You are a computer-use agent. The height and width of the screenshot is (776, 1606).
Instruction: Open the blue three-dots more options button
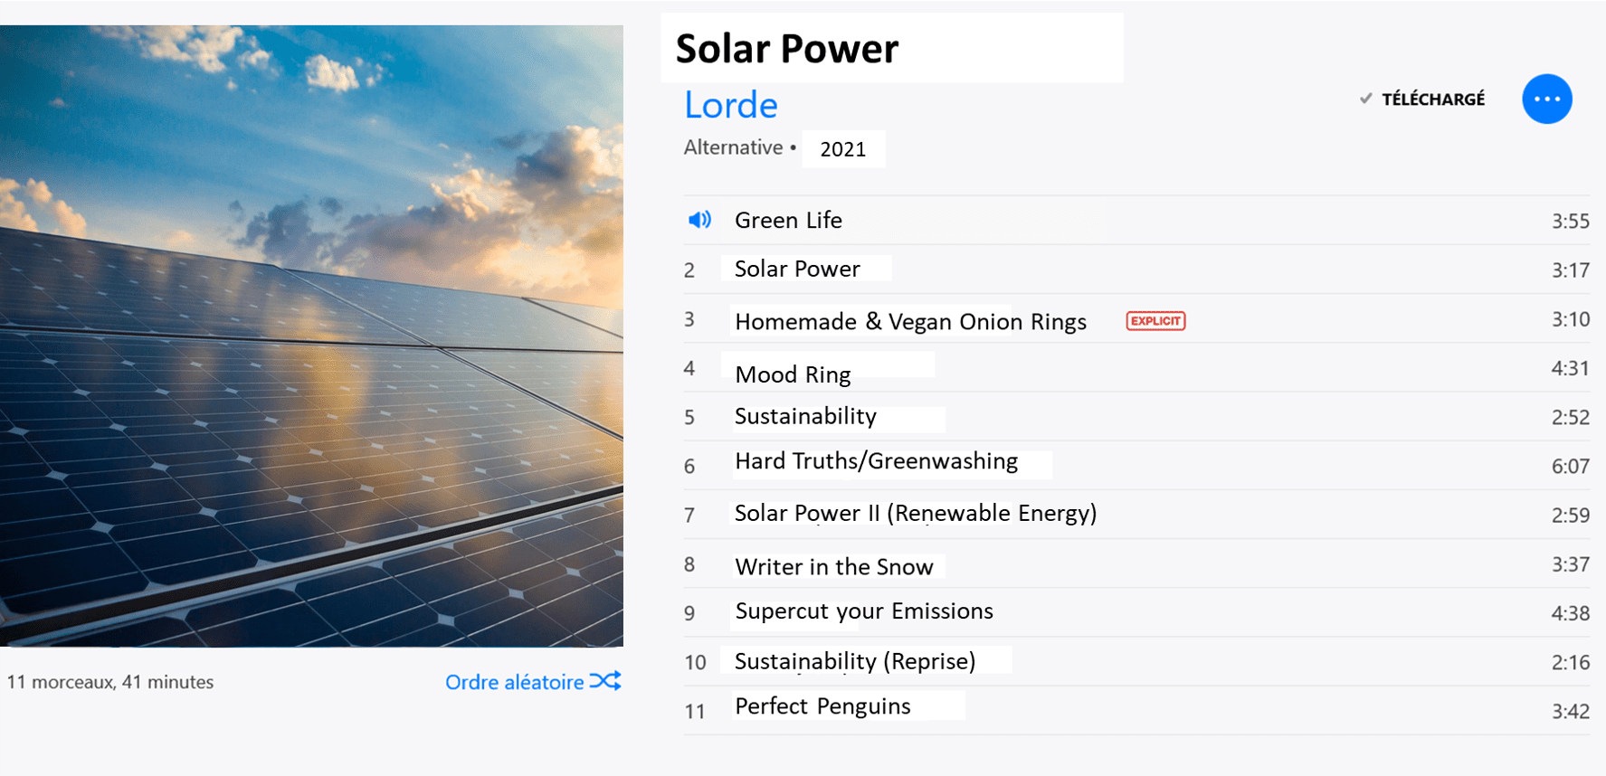pos(1546,99)
